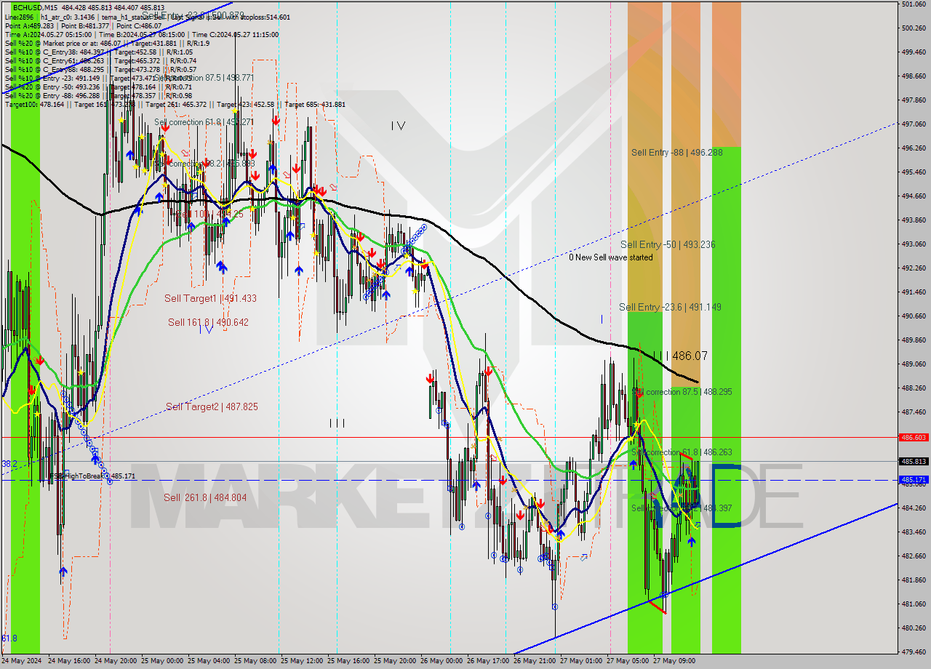
Task: Click the 499.460 price axis value
Action: pos(914,52)
